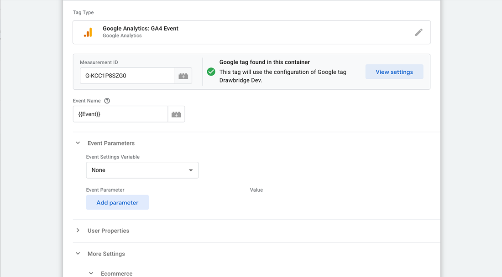Click the View settings button
502x277 pixels.
click(x=394, y=72)
